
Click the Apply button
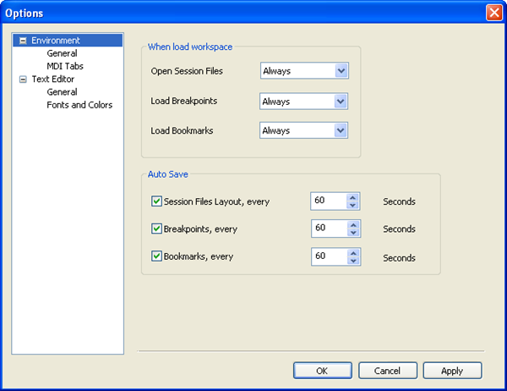[452, 371]
